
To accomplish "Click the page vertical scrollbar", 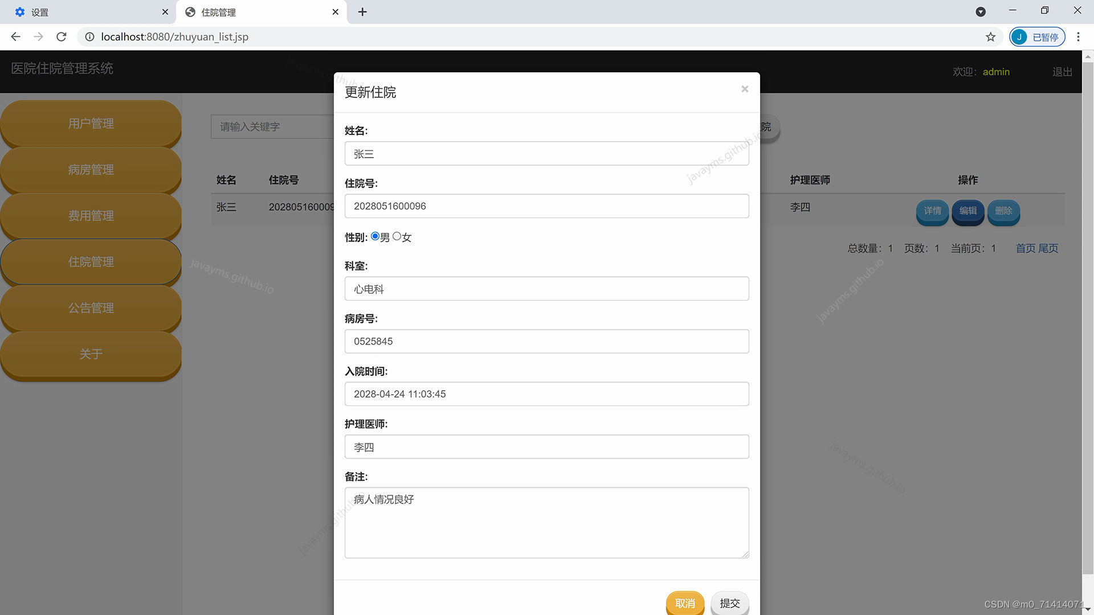I will (1088, 319).
